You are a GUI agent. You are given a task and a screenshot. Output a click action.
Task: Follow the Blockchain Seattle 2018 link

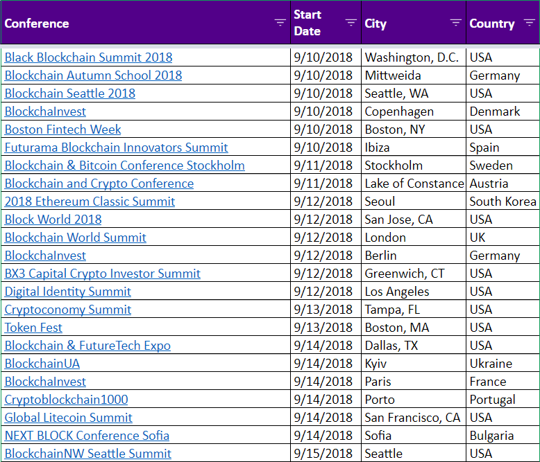pos(70,94)
